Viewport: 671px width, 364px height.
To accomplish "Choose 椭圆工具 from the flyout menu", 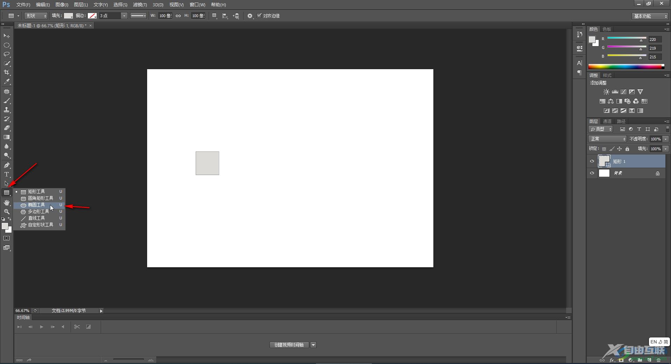I will [39, 205].
